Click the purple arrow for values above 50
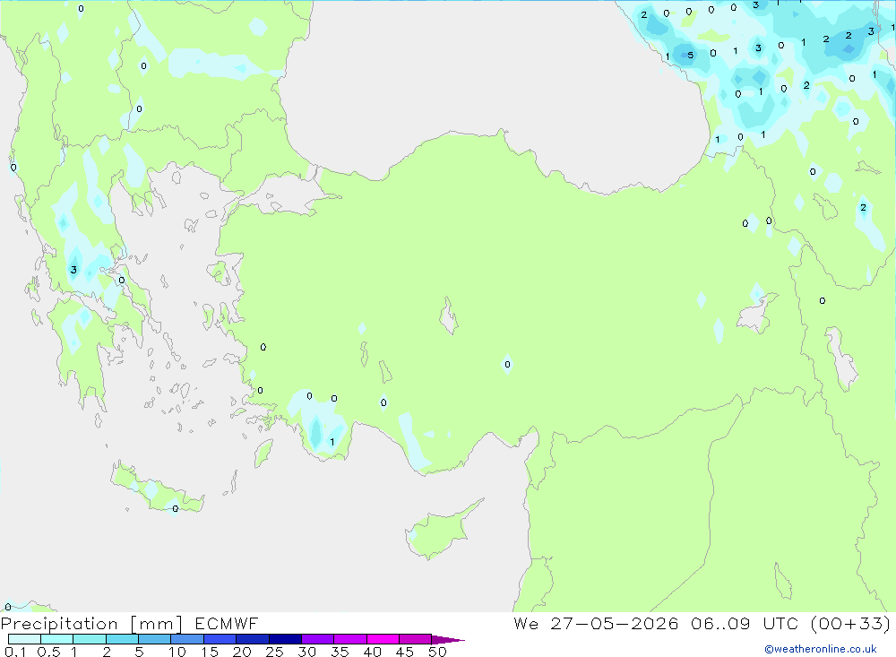This screenshot has height=657, width=896. (447, 640)
